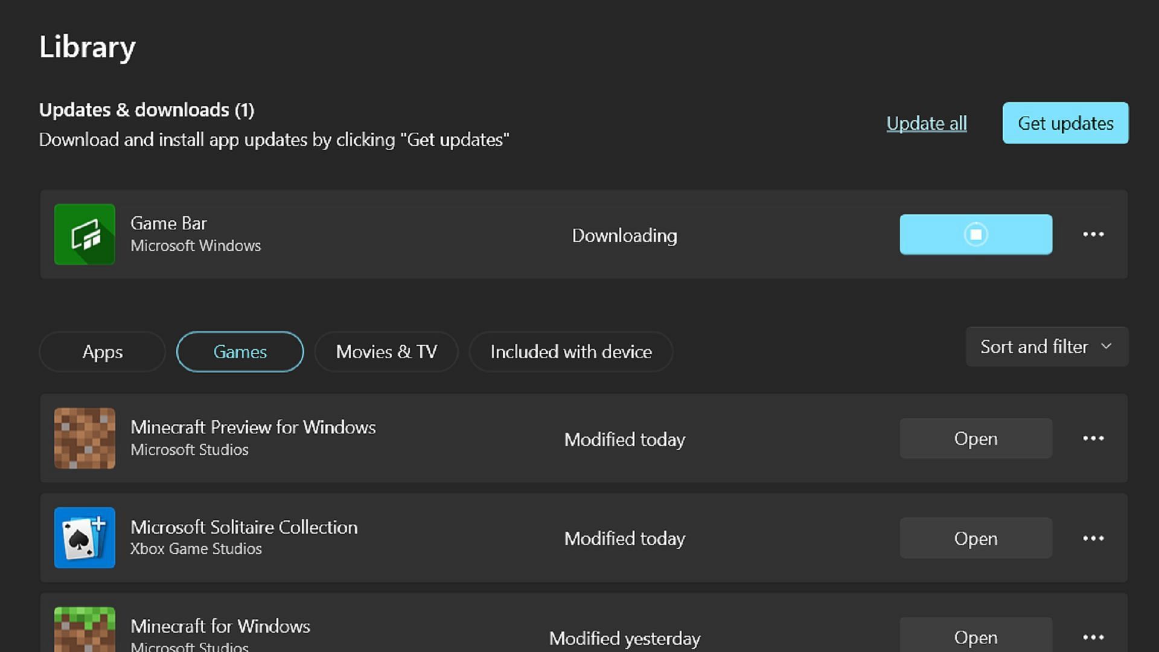Open Minecraft for Windows

(975, 635)
